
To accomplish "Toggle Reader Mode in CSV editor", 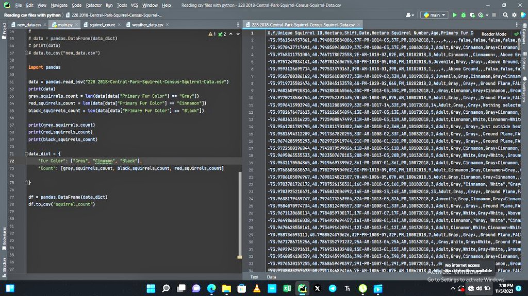I will (493, 34).
